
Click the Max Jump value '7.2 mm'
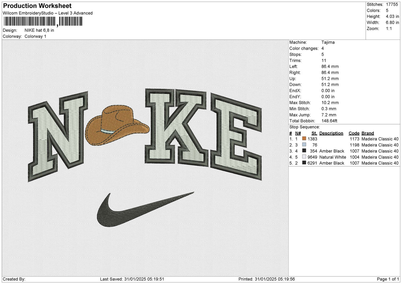click(x=329, y=115)
